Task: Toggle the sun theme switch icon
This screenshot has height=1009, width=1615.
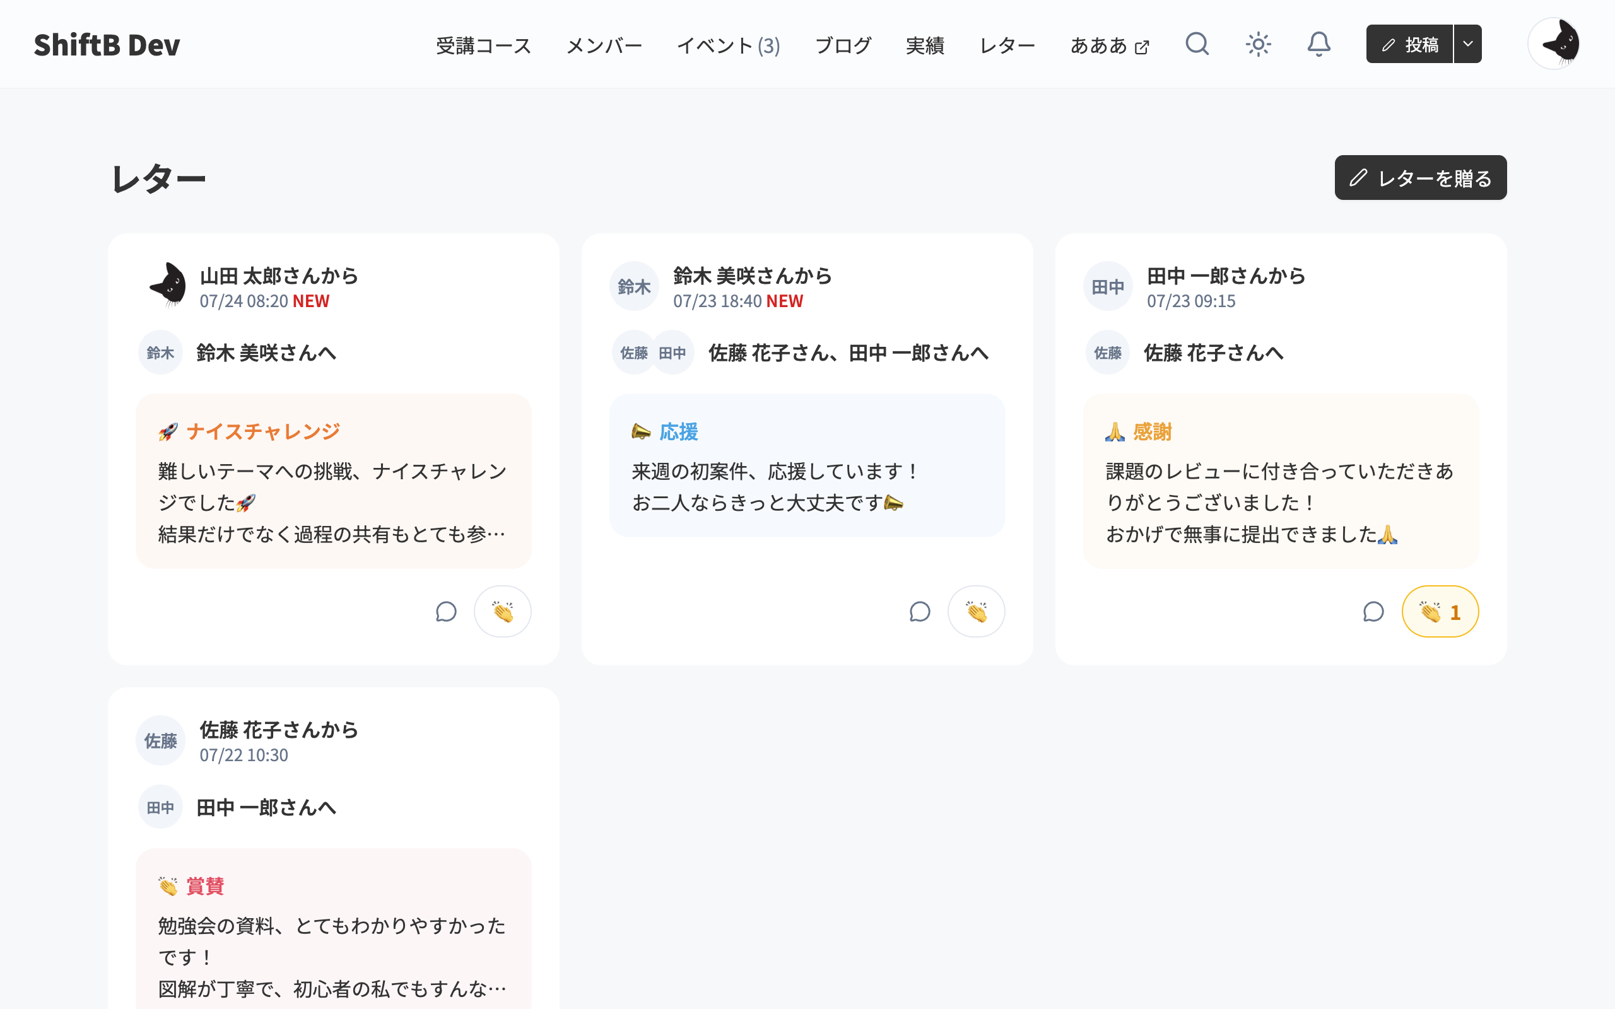Action: click(x=1258, y=44)
